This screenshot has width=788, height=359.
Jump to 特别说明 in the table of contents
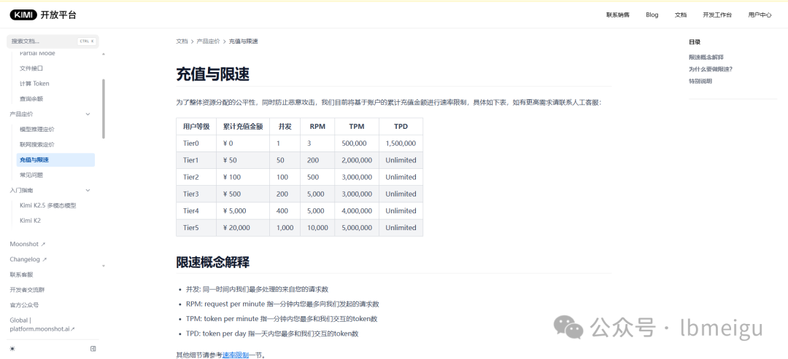click(x=700, y=82)
